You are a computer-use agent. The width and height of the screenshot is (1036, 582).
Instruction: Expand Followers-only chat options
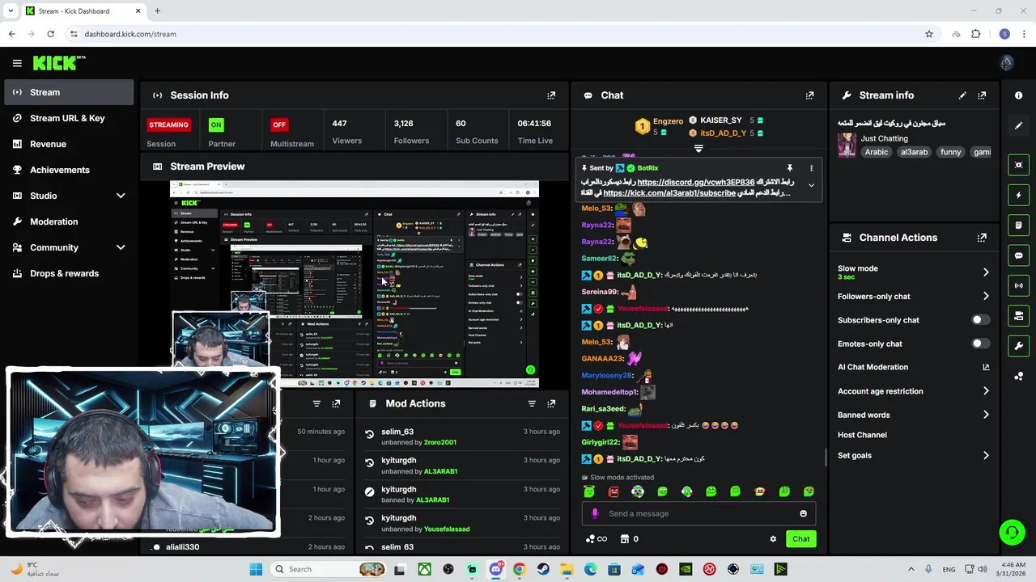pyautogui.click(x=986, y=297)
